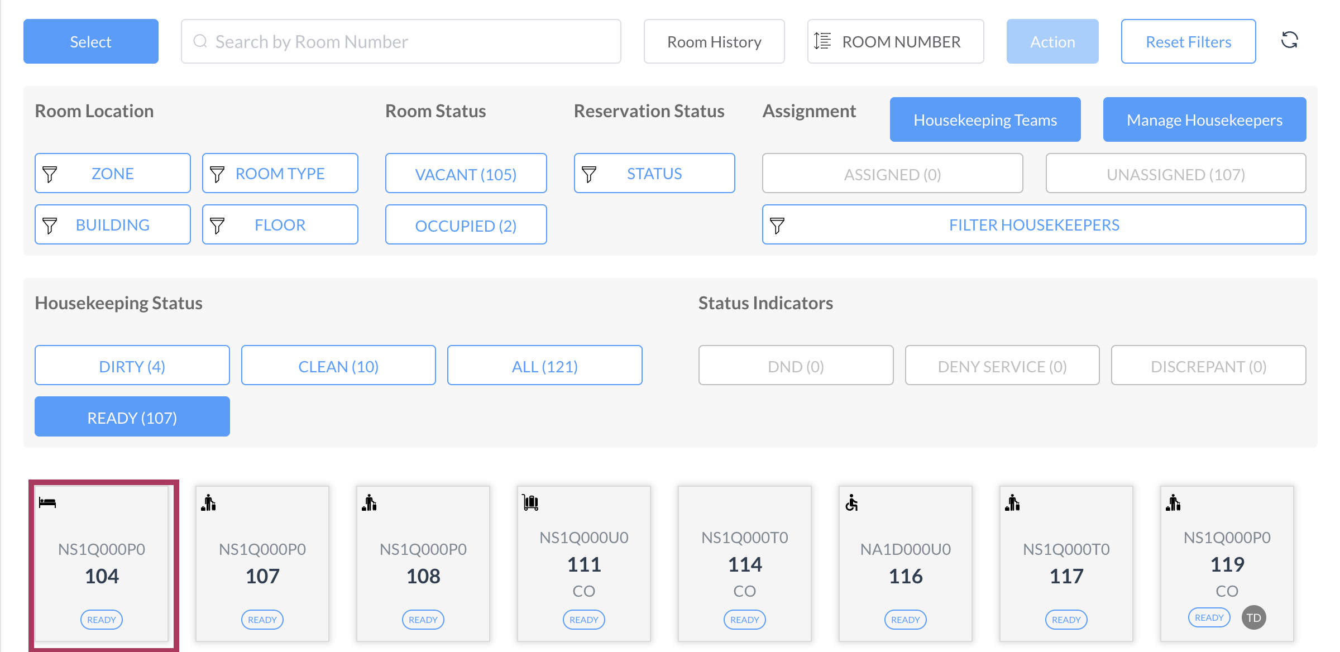This screenshot has width=1340, height=652.
Task: Click the sort icon beside ROOM NUMBER
Action: tap(822, 41)
